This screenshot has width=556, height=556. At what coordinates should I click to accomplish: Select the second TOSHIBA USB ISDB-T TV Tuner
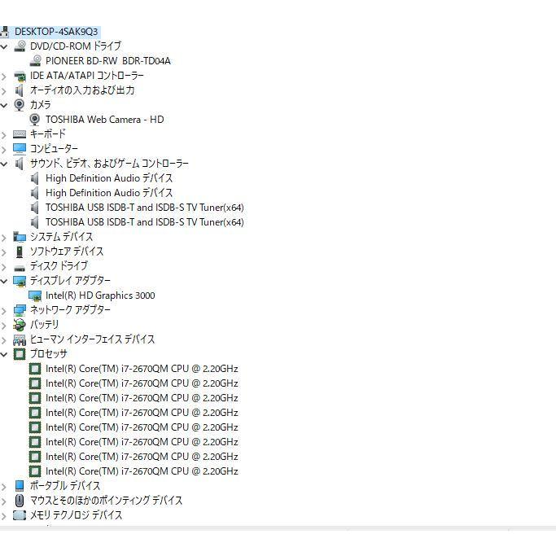(x=145, y=222)
